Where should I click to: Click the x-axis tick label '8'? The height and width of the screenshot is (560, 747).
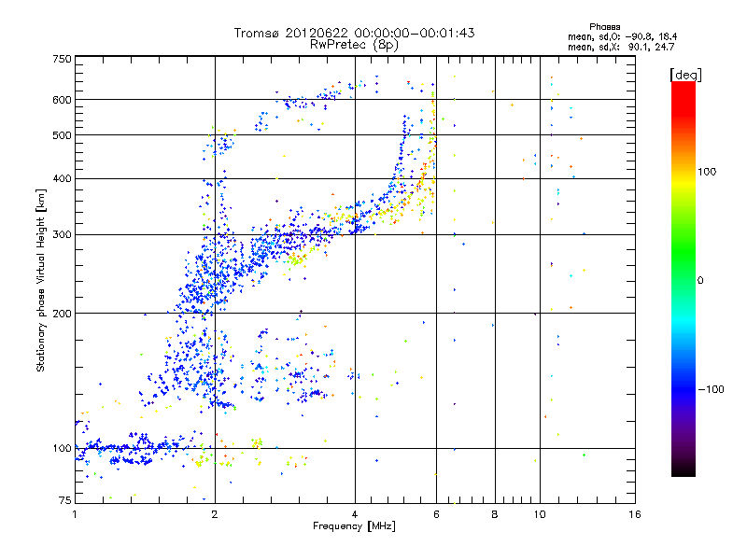(495, 514)
